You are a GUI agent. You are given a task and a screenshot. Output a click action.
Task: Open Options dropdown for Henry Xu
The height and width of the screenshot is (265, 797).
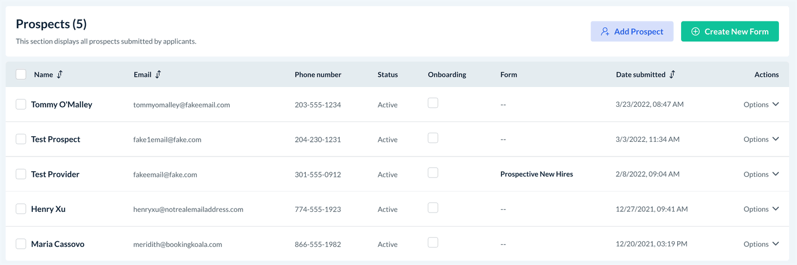point(761,209)
